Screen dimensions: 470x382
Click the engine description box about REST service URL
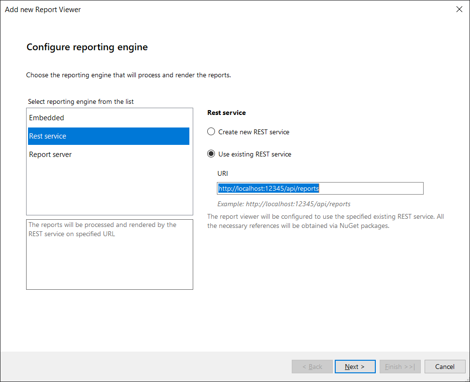tap(110, 255)
